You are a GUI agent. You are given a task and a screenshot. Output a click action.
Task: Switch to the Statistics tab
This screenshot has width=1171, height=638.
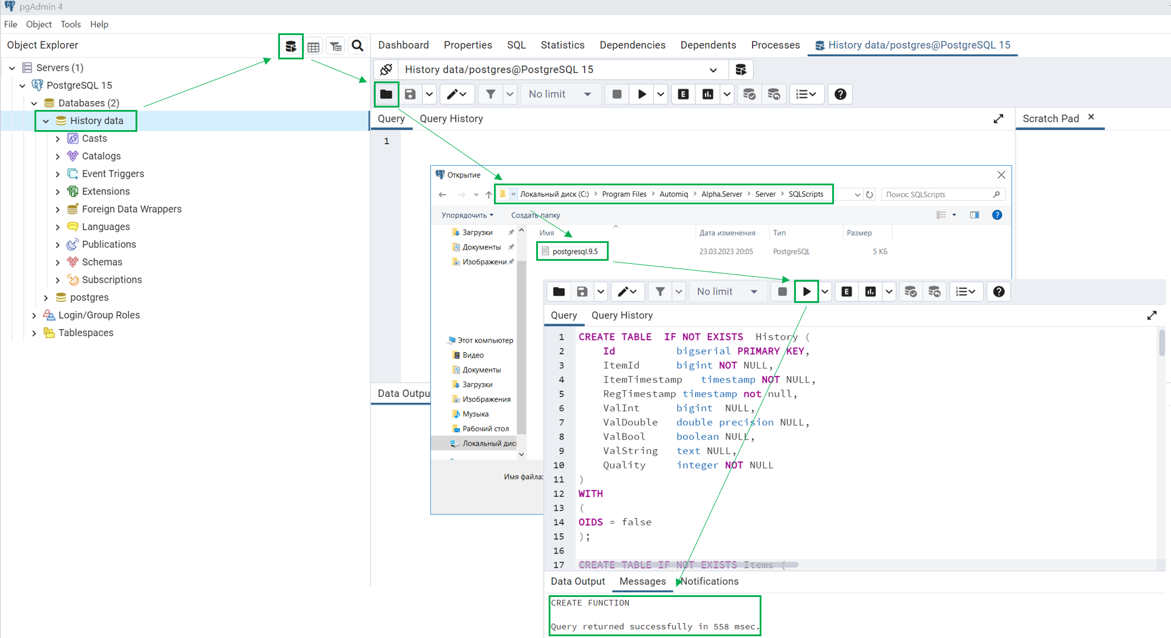tap(562, 45)
